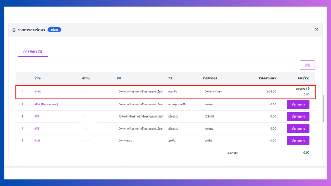Click the เพิ่ม button
The image size is (331, 186).
(307, 65)
